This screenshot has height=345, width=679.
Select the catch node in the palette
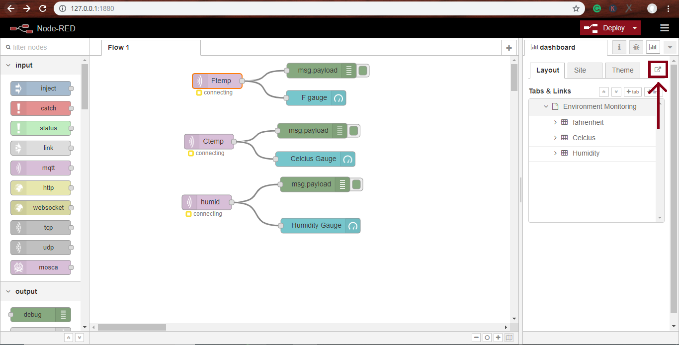(x=41, y=108)
